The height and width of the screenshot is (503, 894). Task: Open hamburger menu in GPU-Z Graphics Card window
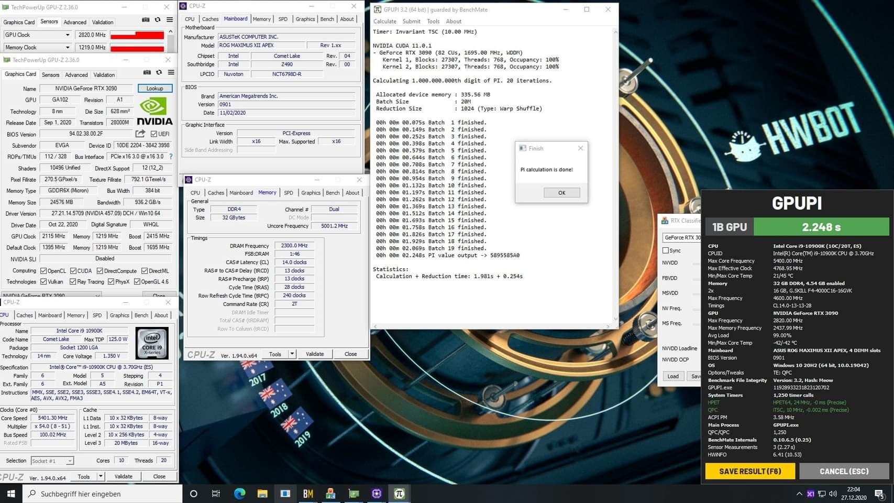(x=171, y=72)
